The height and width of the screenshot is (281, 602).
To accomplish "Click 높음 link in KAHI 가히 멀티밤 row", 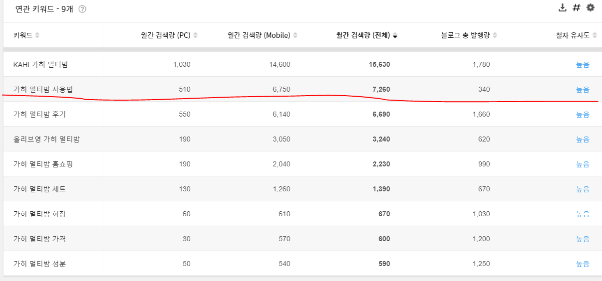I will click(x=583, y=64).
